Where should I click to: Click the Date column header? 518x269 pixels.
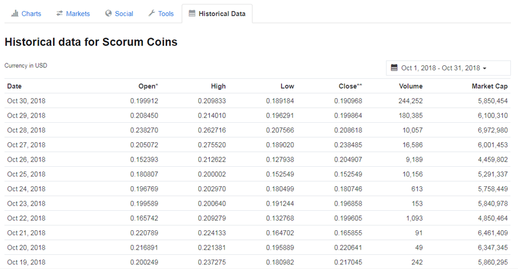pyautogui.click(x=14, y=86)
